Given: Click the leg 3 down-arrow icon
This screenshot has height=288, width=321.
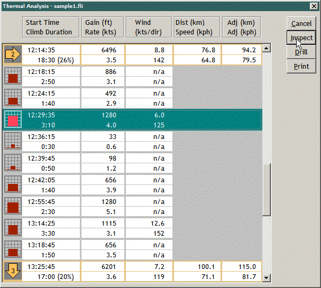Looking at the screenshot, I should pyautogui.click(x=12, y=272).
